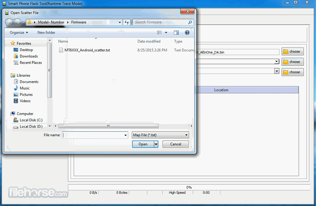Expand the address bar history dropdown
The image size is (316, 206).
(x=120, y=22)
